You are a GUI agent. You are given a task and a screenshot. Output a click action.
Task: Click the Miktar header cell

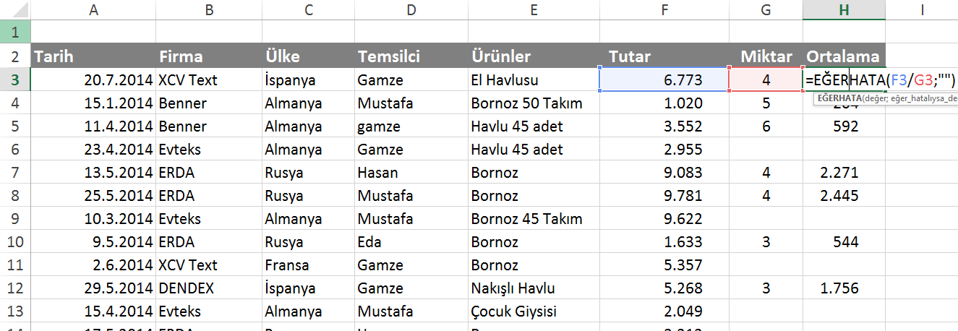pyautogui.click(x=766, y=56)
